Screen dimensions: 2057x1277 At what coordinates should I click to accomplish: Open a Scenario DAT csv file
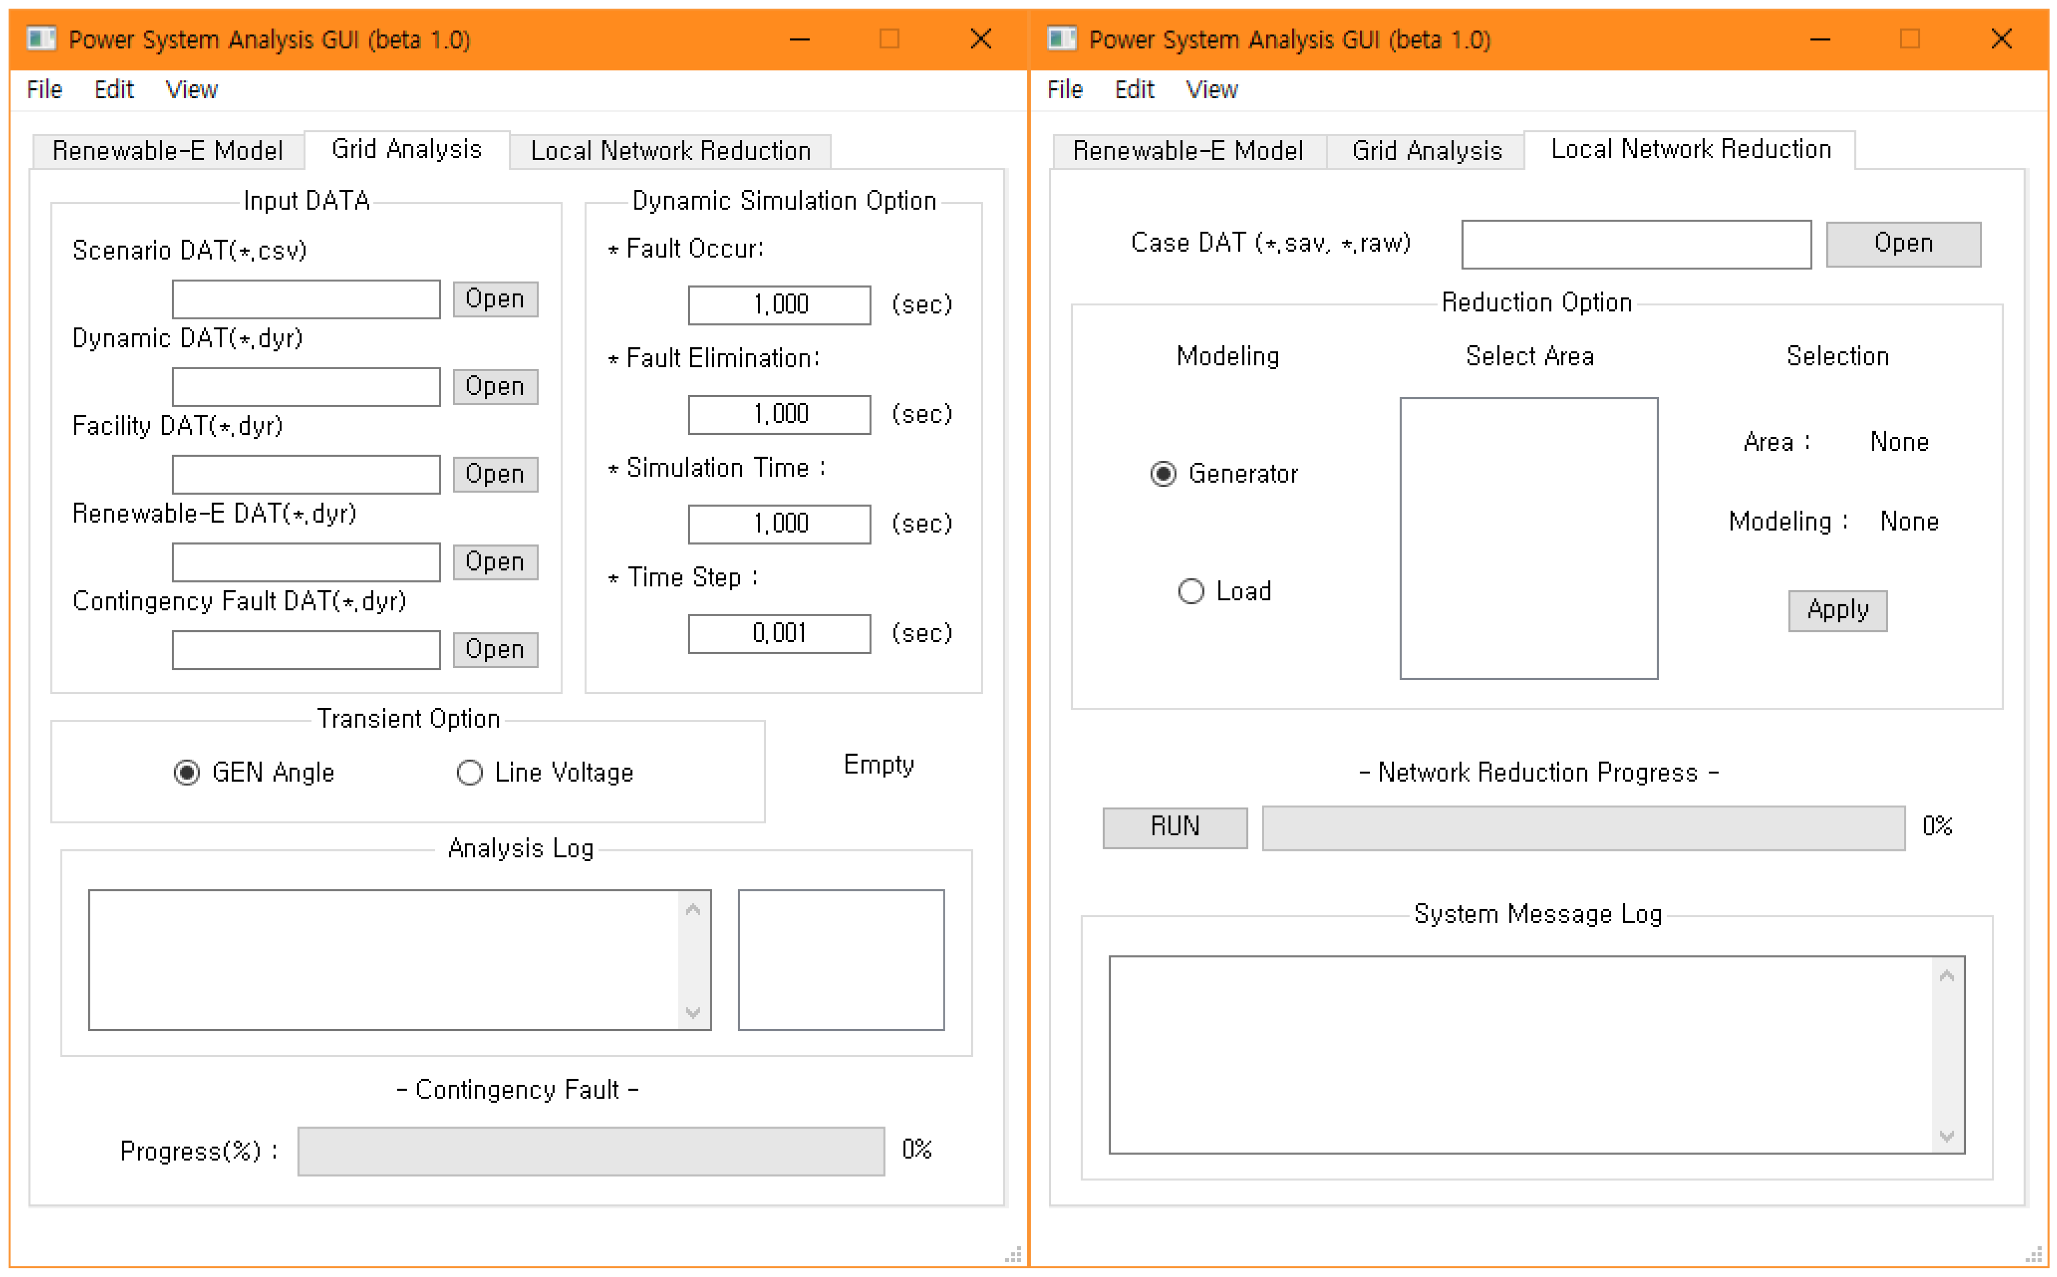[495, 299]
